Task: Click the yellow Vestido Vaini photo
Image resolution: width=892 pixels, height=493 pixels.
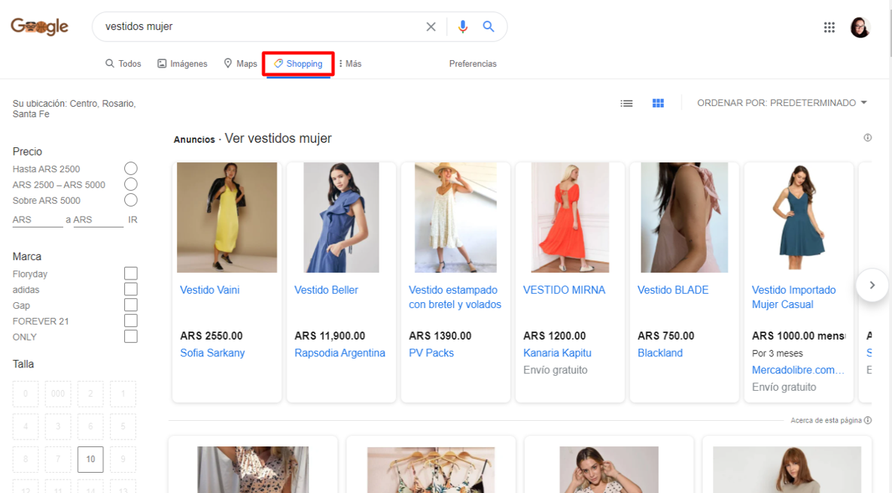Action: point(227,217)
